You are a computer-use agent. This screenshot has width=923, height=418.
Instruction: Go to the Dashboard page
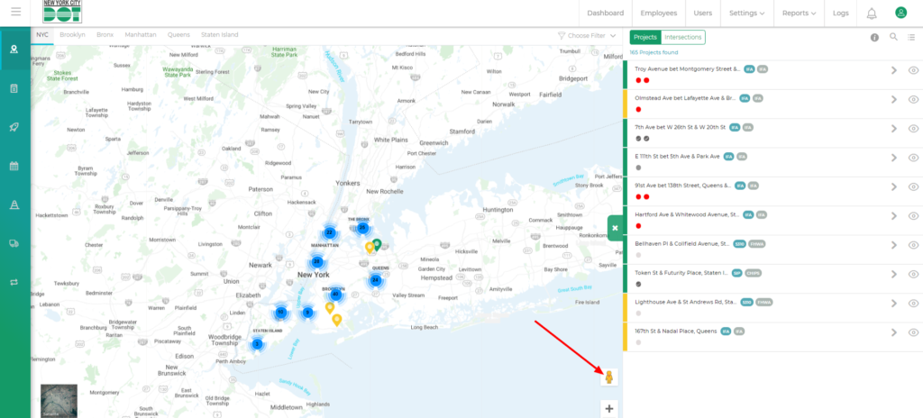605,14
